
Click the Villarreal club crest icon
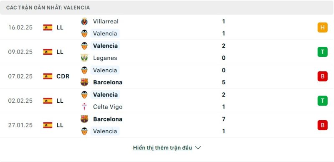84,22
